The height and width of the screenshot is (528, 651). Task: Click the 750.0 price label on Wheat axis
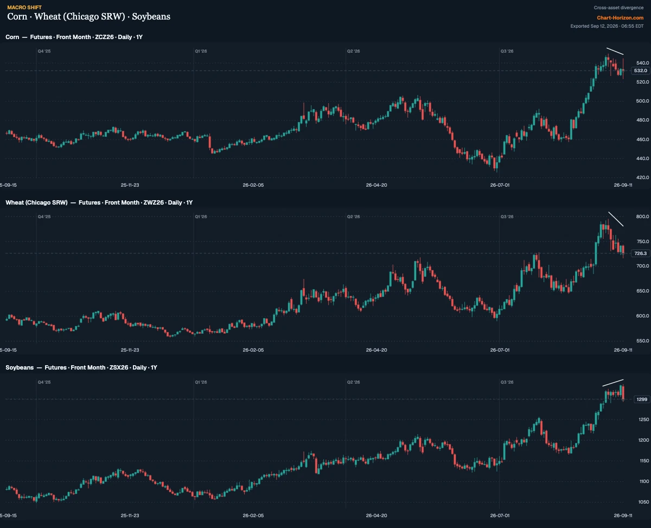coord(643,241)
